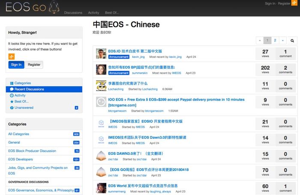This screenshot has height=195, width=300.
Task: Click author kevin_jing beside Announcement tag
Action: click(138, 57)
